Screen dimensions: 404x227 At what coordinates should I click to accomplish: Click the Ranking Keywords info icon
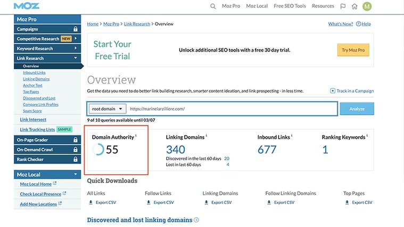coord(367,135)
